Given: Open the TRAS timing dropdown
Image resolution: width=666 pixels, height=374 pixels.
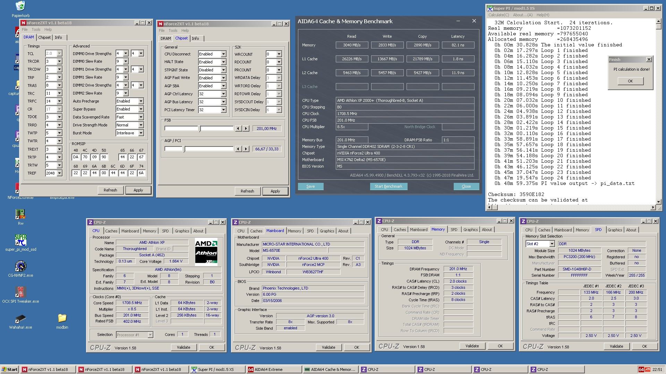Looking at the screenshot, I should coord(59,85).
